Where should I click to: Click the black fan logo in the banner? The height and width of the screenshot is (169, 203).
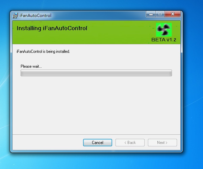(x=164, y=30)
